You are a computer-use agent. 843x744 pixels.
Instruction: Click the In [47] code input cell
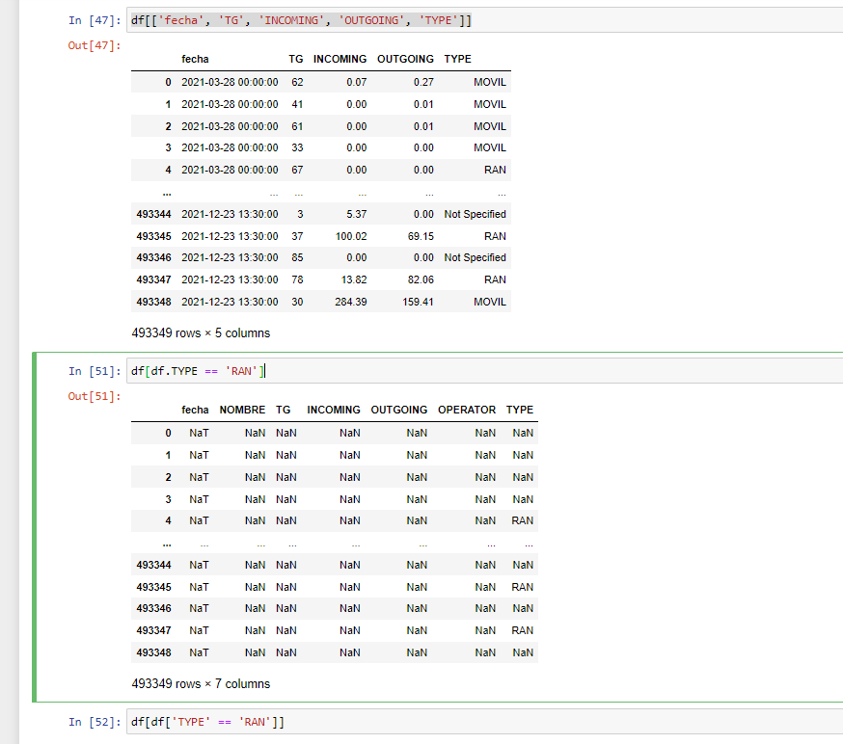coord(484,20)
